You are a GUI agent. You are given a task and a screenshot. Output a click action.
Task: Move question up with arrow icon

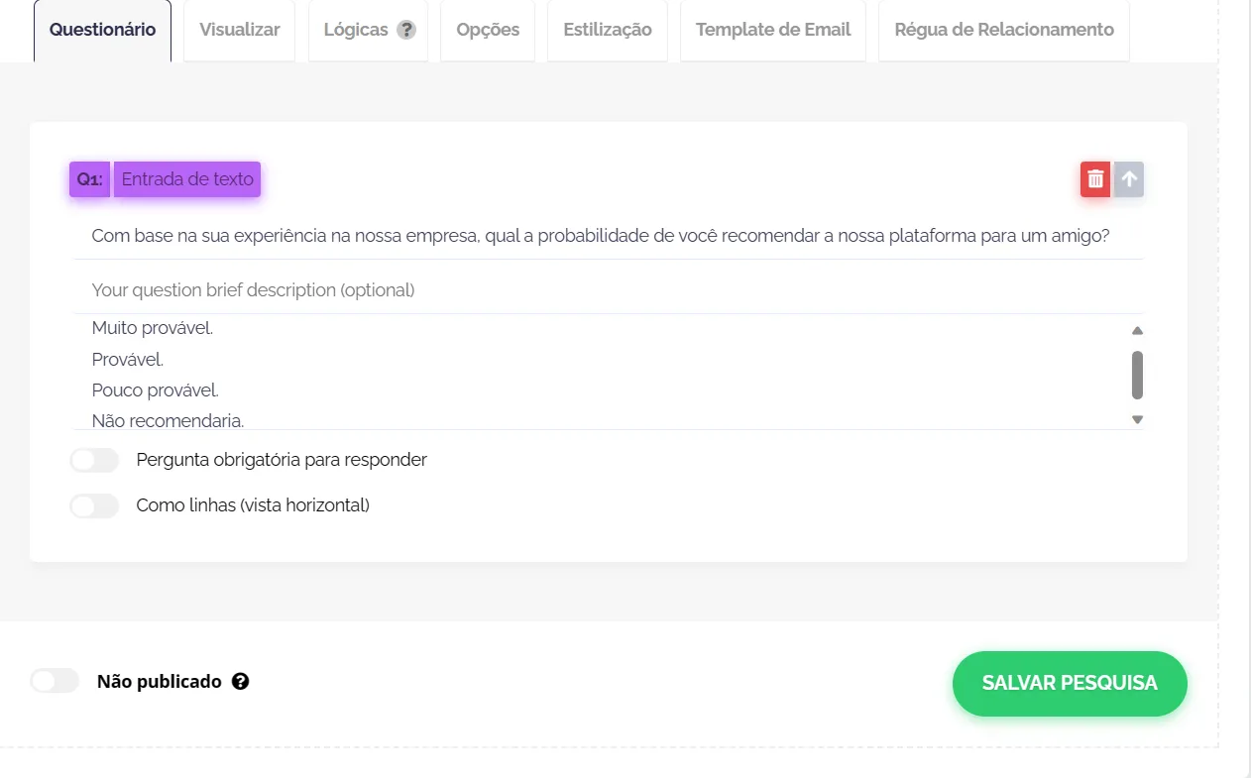click(1129, 179)
